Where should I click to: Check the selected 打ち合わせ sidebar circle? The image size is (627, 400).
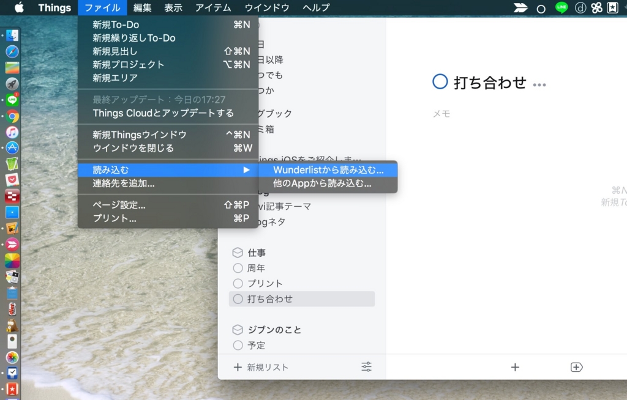238,299
